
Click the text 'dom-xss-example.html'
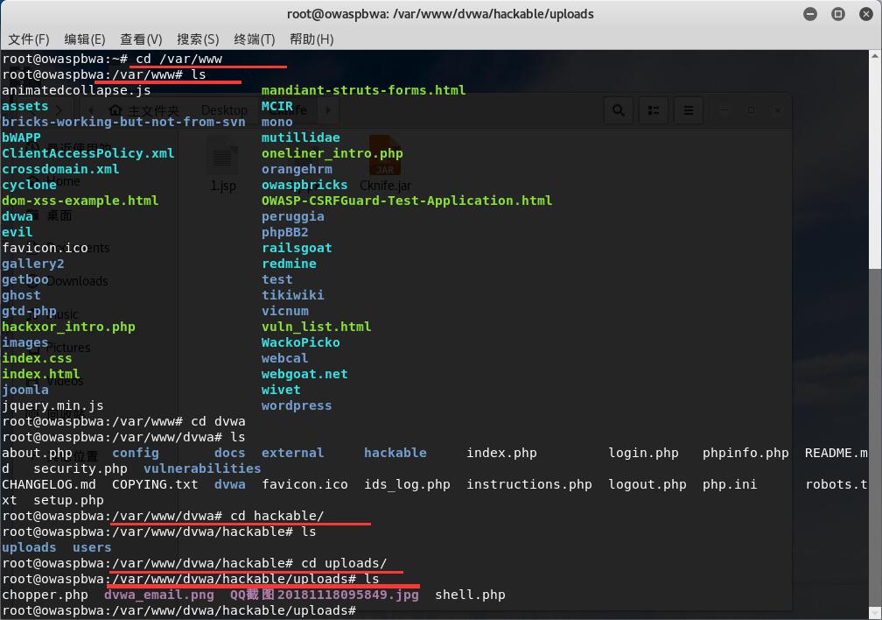coord(80,201)
